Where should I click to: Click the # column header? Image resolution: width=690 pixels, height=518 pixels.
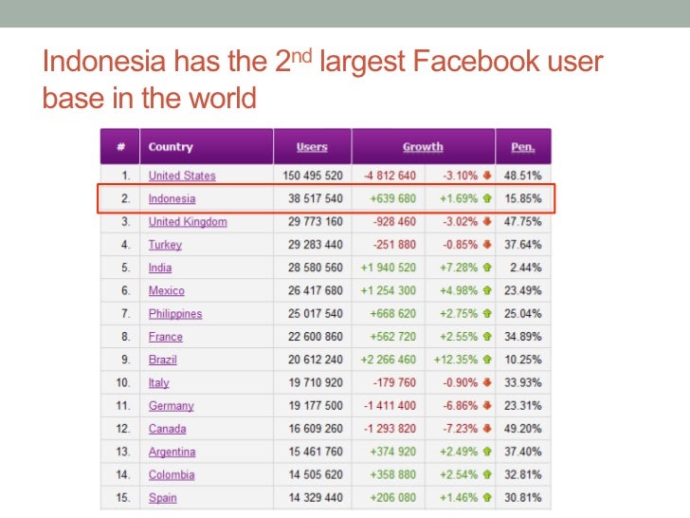(x=120, y=147)
